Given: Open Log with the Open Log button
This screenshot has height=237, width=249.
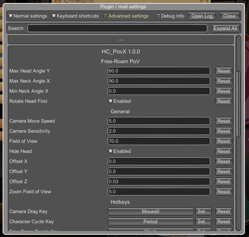Looking at the screenshot, I should (x=202, y=16).
